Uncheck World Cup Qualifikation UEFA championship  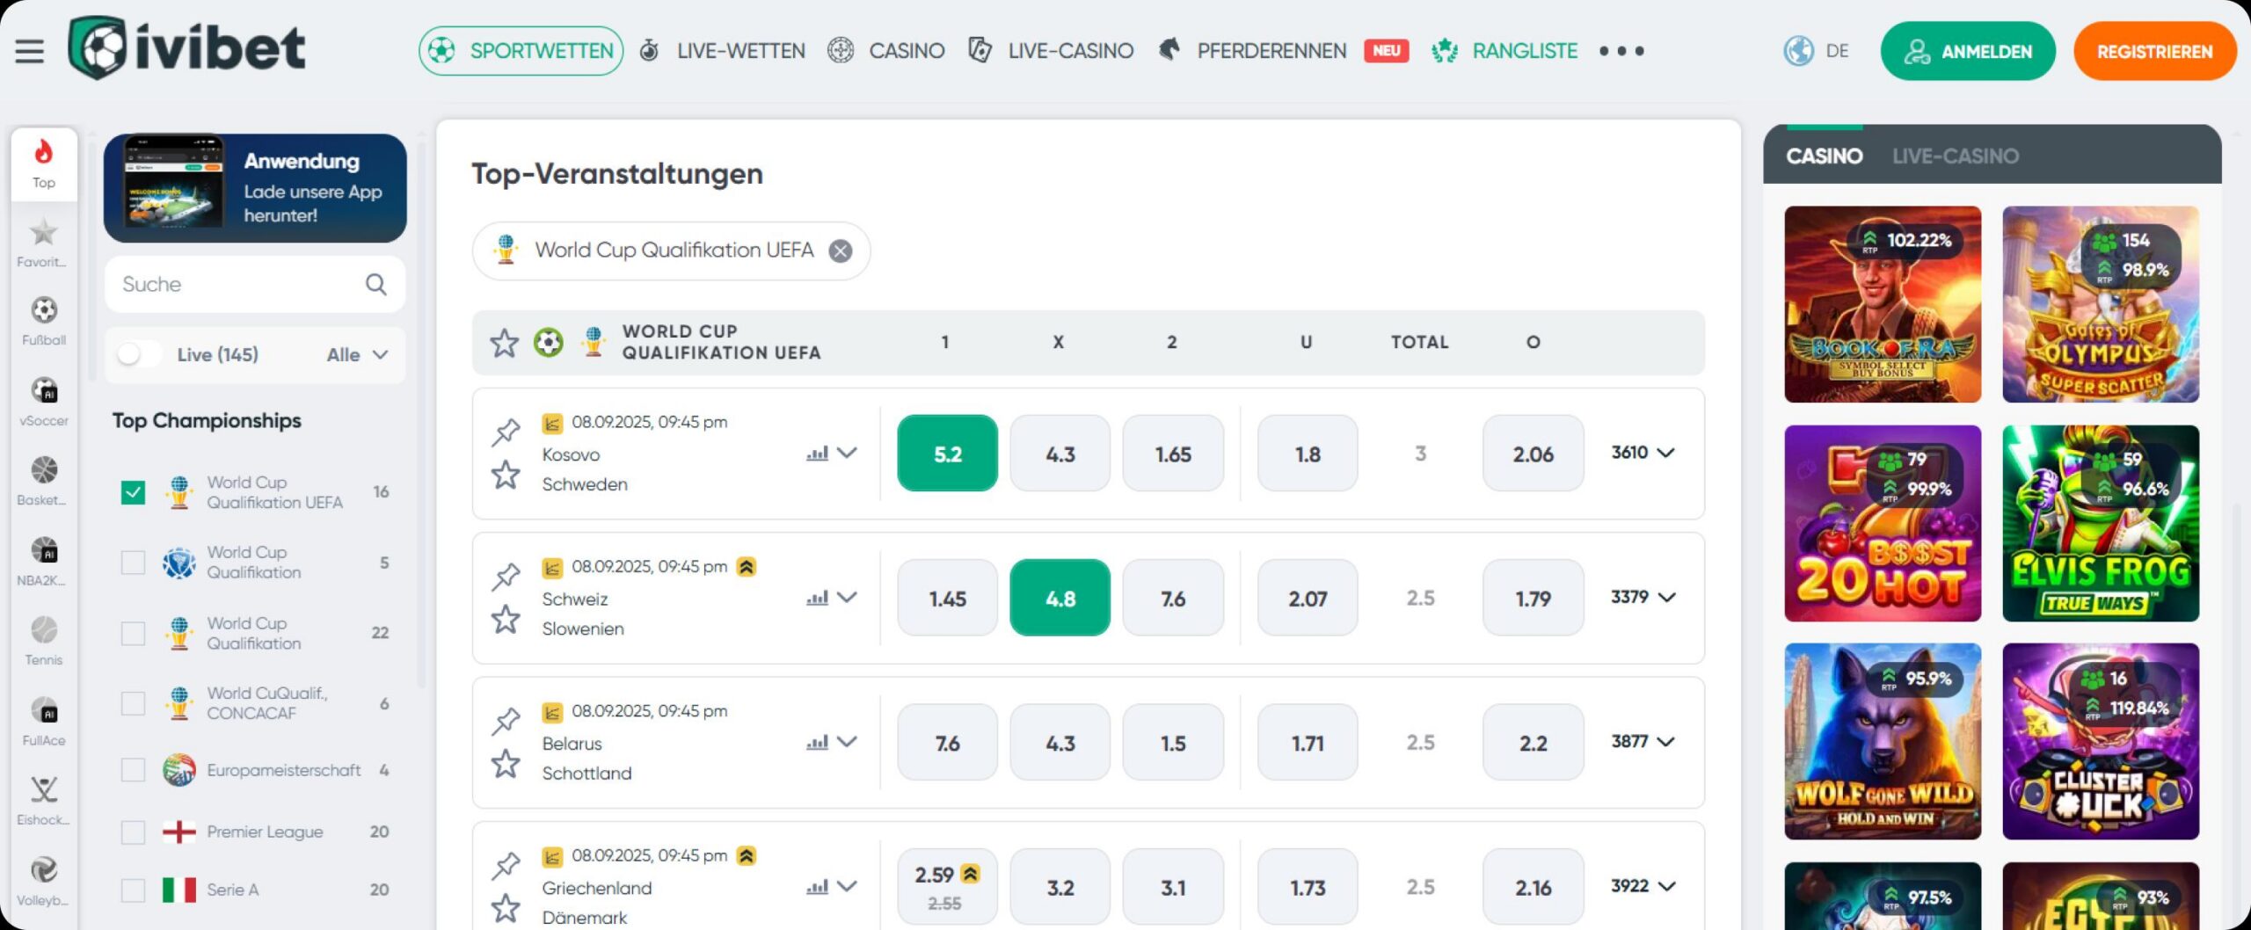(133, 492)
